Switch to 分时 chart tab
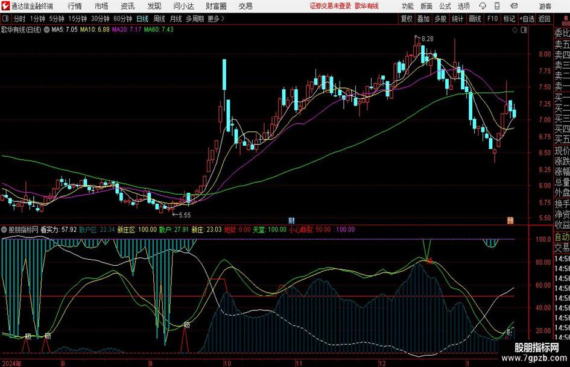 point(19,19)
